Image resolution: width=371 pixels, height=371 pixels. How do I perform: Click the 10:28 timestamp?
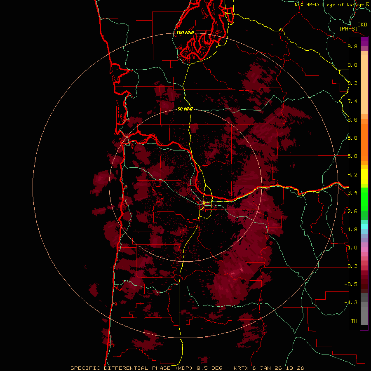295,368
